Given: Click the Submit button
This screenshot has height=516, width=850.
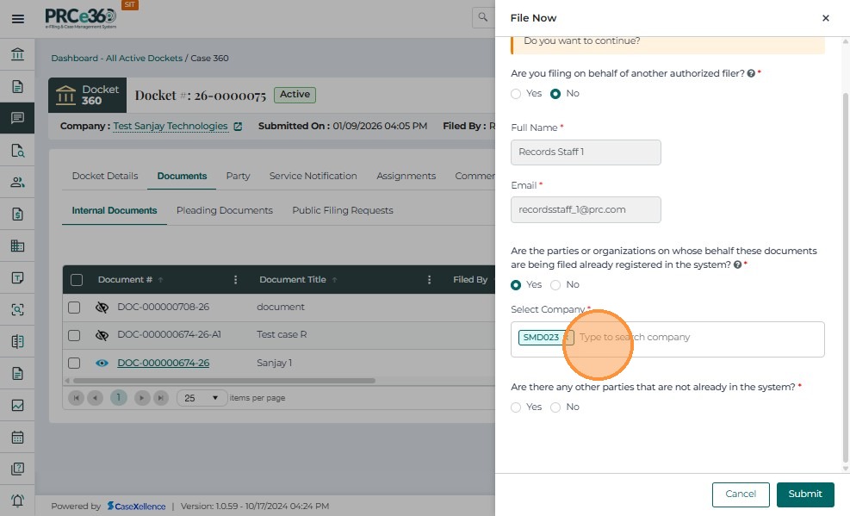Looking at the screenshot, I should pyautogui.click(x=804, y=494).
